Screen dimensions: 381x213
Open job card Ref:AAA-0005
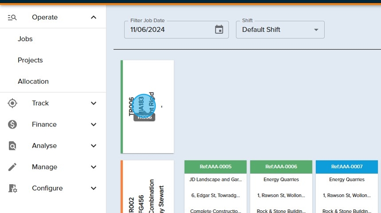[x=215, y=167]
